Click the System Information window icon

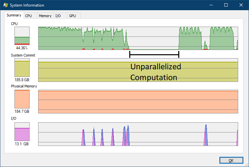pyautogui.click(x=5, y=5)
